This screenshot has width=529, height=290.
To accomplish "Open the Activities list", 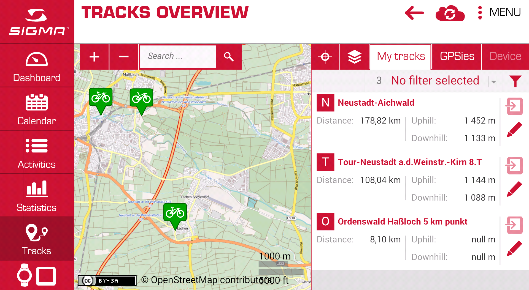I will click(37, 152).
